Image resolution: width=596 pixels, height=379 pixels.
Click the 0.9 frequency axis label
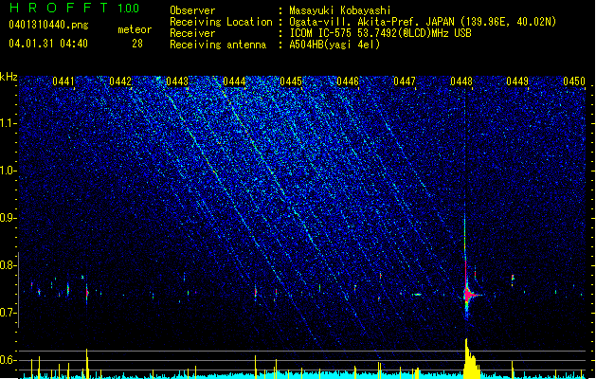tap(8, 218)
